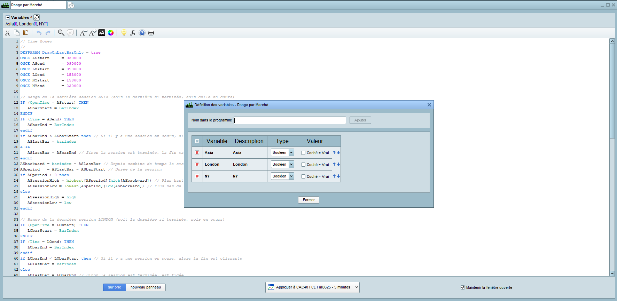Click the Copy icon in editor toolbar
The height and width of the screenshot is (301, 617).
coord(17,33)
